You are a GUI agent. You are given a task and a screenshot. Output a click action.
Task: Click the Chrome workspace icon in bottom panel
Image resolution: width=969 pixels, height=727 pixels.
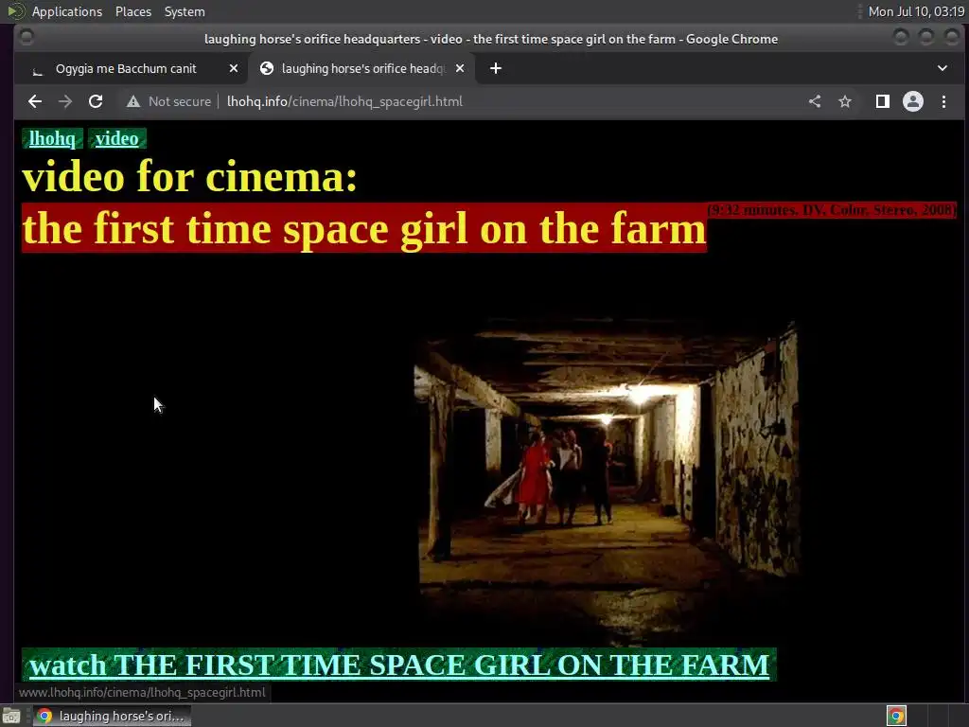[x=896, y=716]
